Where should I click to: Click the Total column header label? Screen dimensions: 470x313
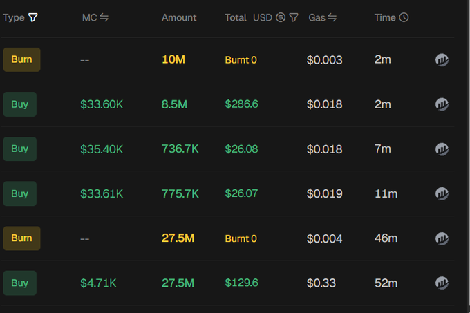pos(236,18)
